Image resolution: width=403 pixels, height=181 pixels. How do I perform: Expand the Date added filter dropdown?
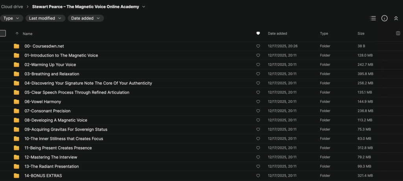[85, 18]
